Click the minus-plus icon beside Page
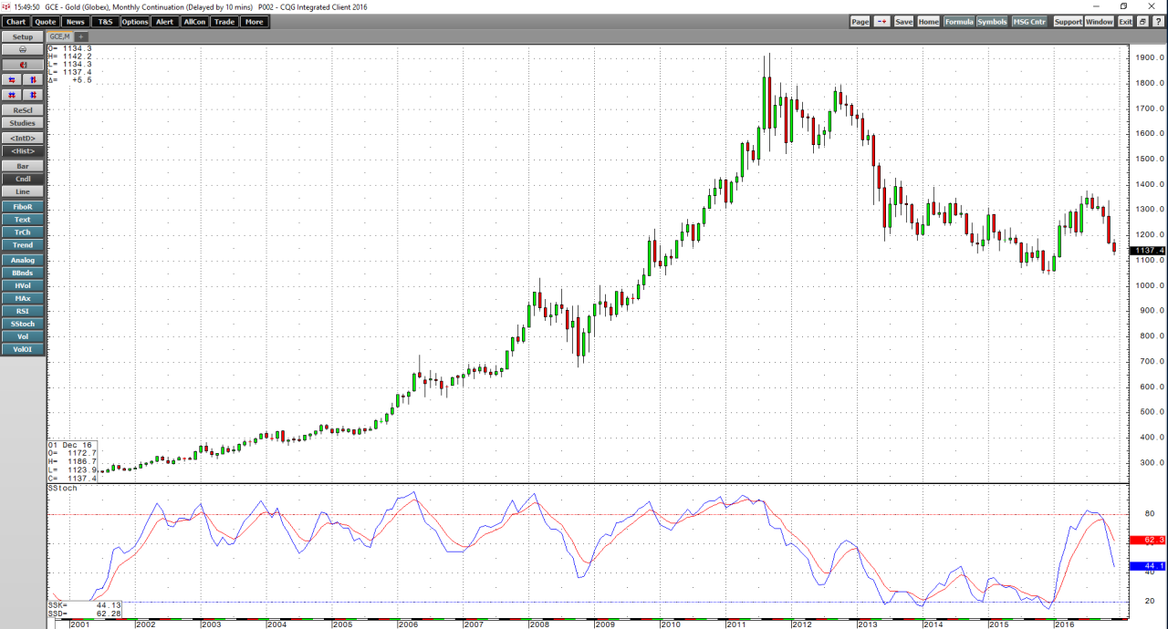Image resolution: width=1168 pixels, height=629 pixels. [x=881, y=22]
